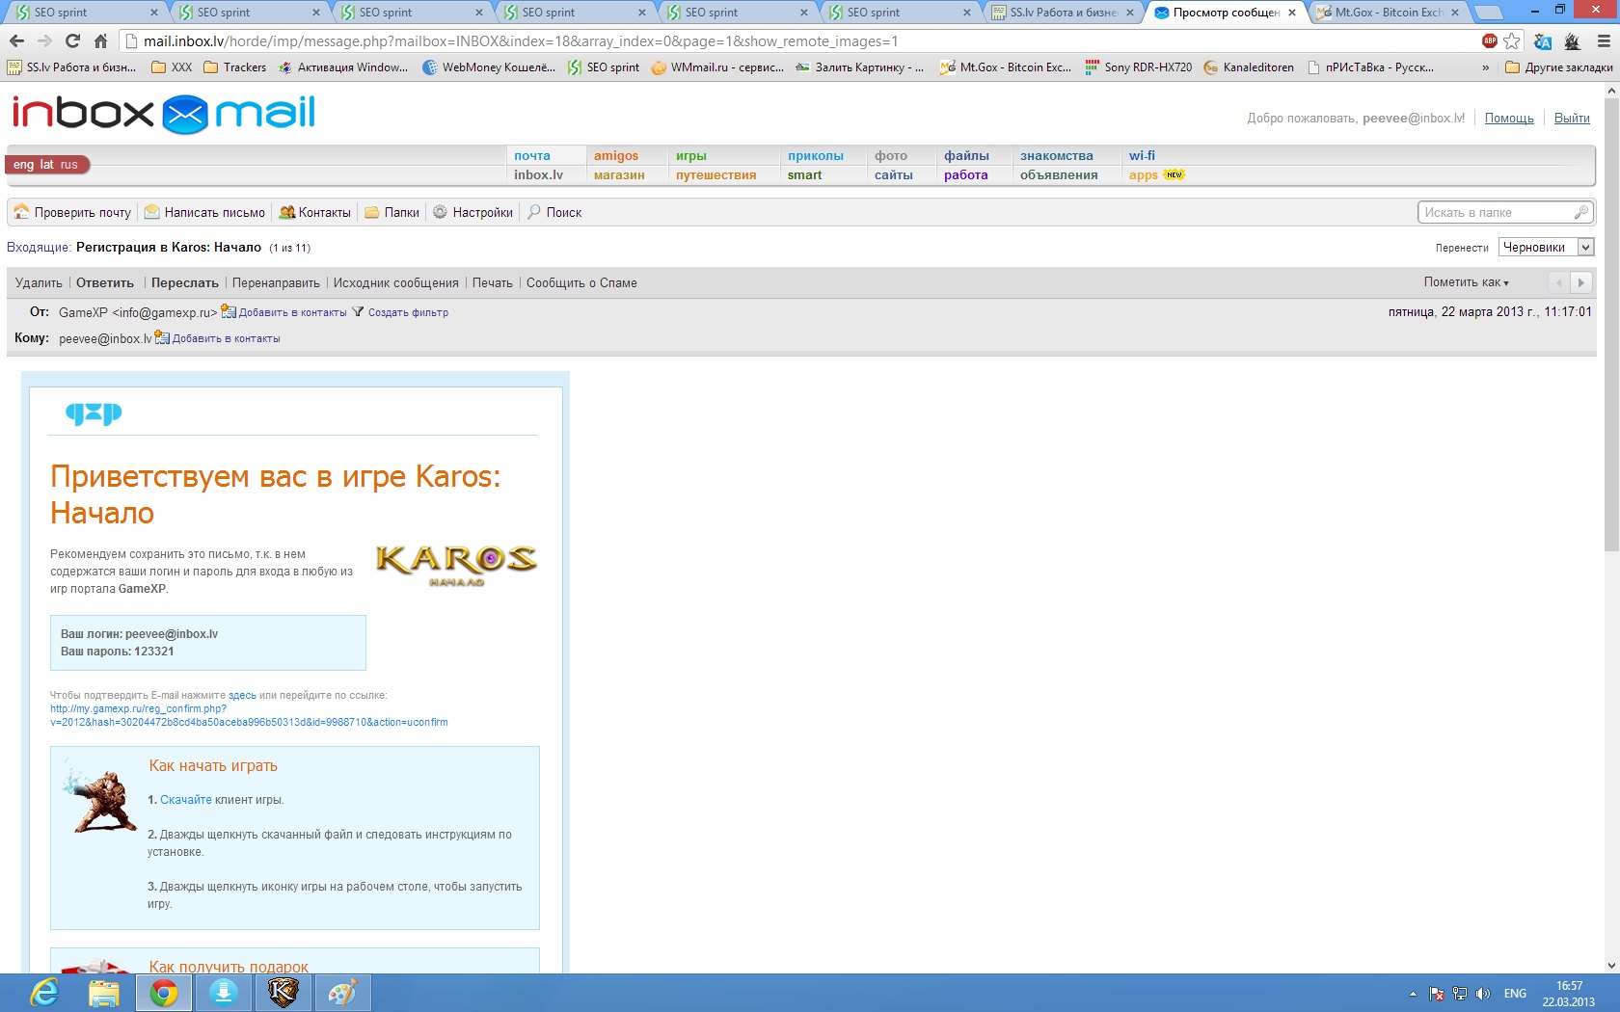The height and width of the screenshot is (1012, 1620).
Task: Switch to the SS.lv Работа и бизнес tab
Action: tap(1063, 13)
